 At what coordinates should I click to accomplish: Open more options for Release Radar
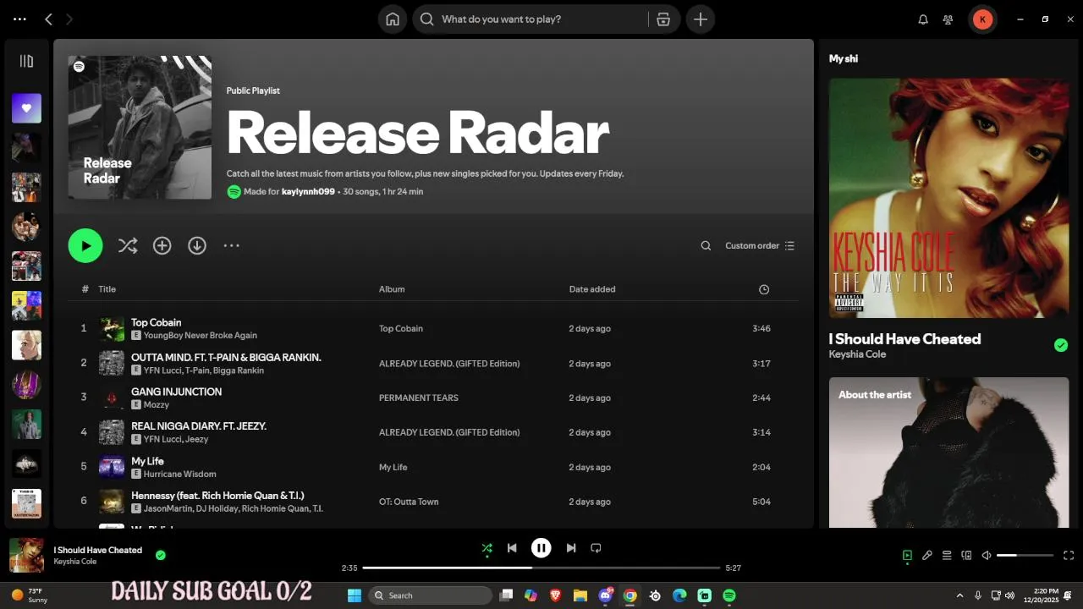click(x=232, y=245)
